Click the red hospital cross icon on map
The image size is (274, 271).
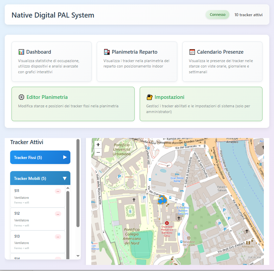167,223
